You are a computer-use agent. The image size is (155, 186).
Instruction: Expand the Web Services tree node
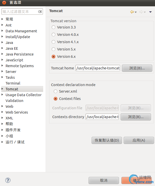tap(2, 112)
